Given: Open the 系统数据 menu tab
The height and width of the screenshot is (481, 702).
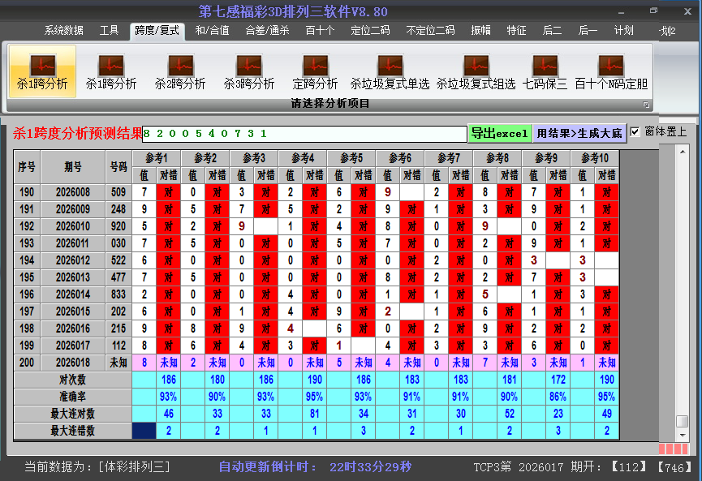Looking at the screenshot, I should (x=63, y=31).
